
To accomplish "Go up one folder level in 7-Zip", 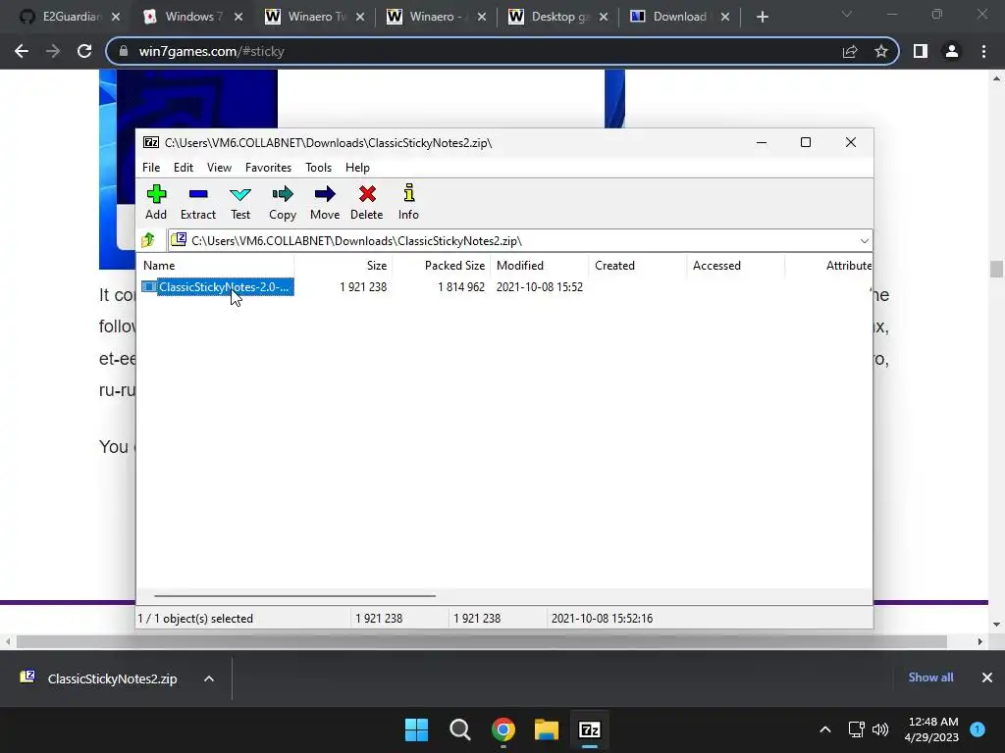I will pos(149,240).
